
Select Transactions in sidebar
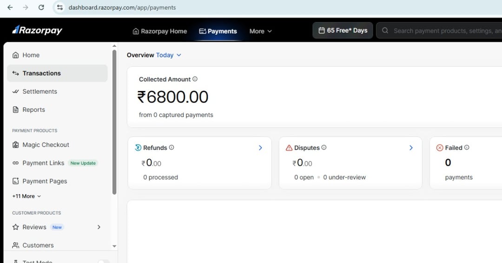tap(57, 73)
